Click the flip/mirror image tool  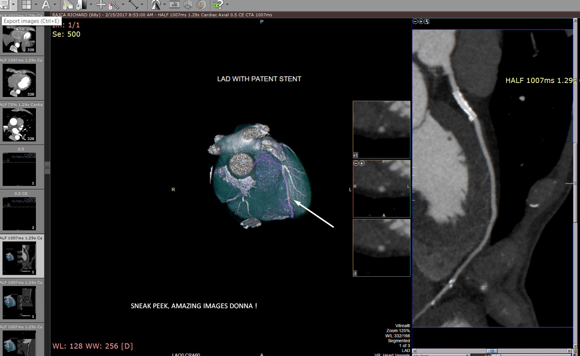(x=156, y=4)
